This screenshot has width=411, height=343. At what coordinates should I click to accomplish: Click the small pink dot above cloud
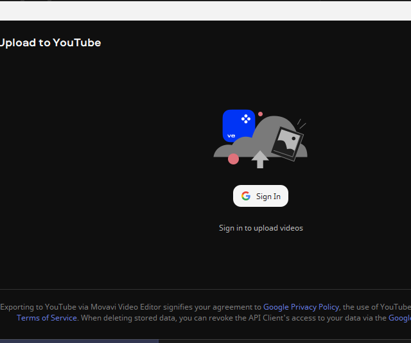click(260, 114)
